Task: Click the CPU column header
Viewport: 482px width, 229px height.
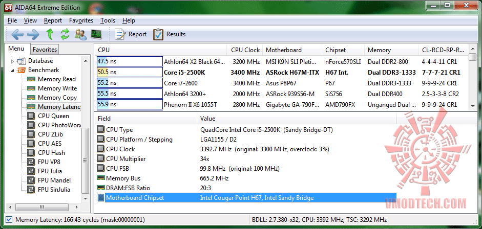Action: pos(161,50)
